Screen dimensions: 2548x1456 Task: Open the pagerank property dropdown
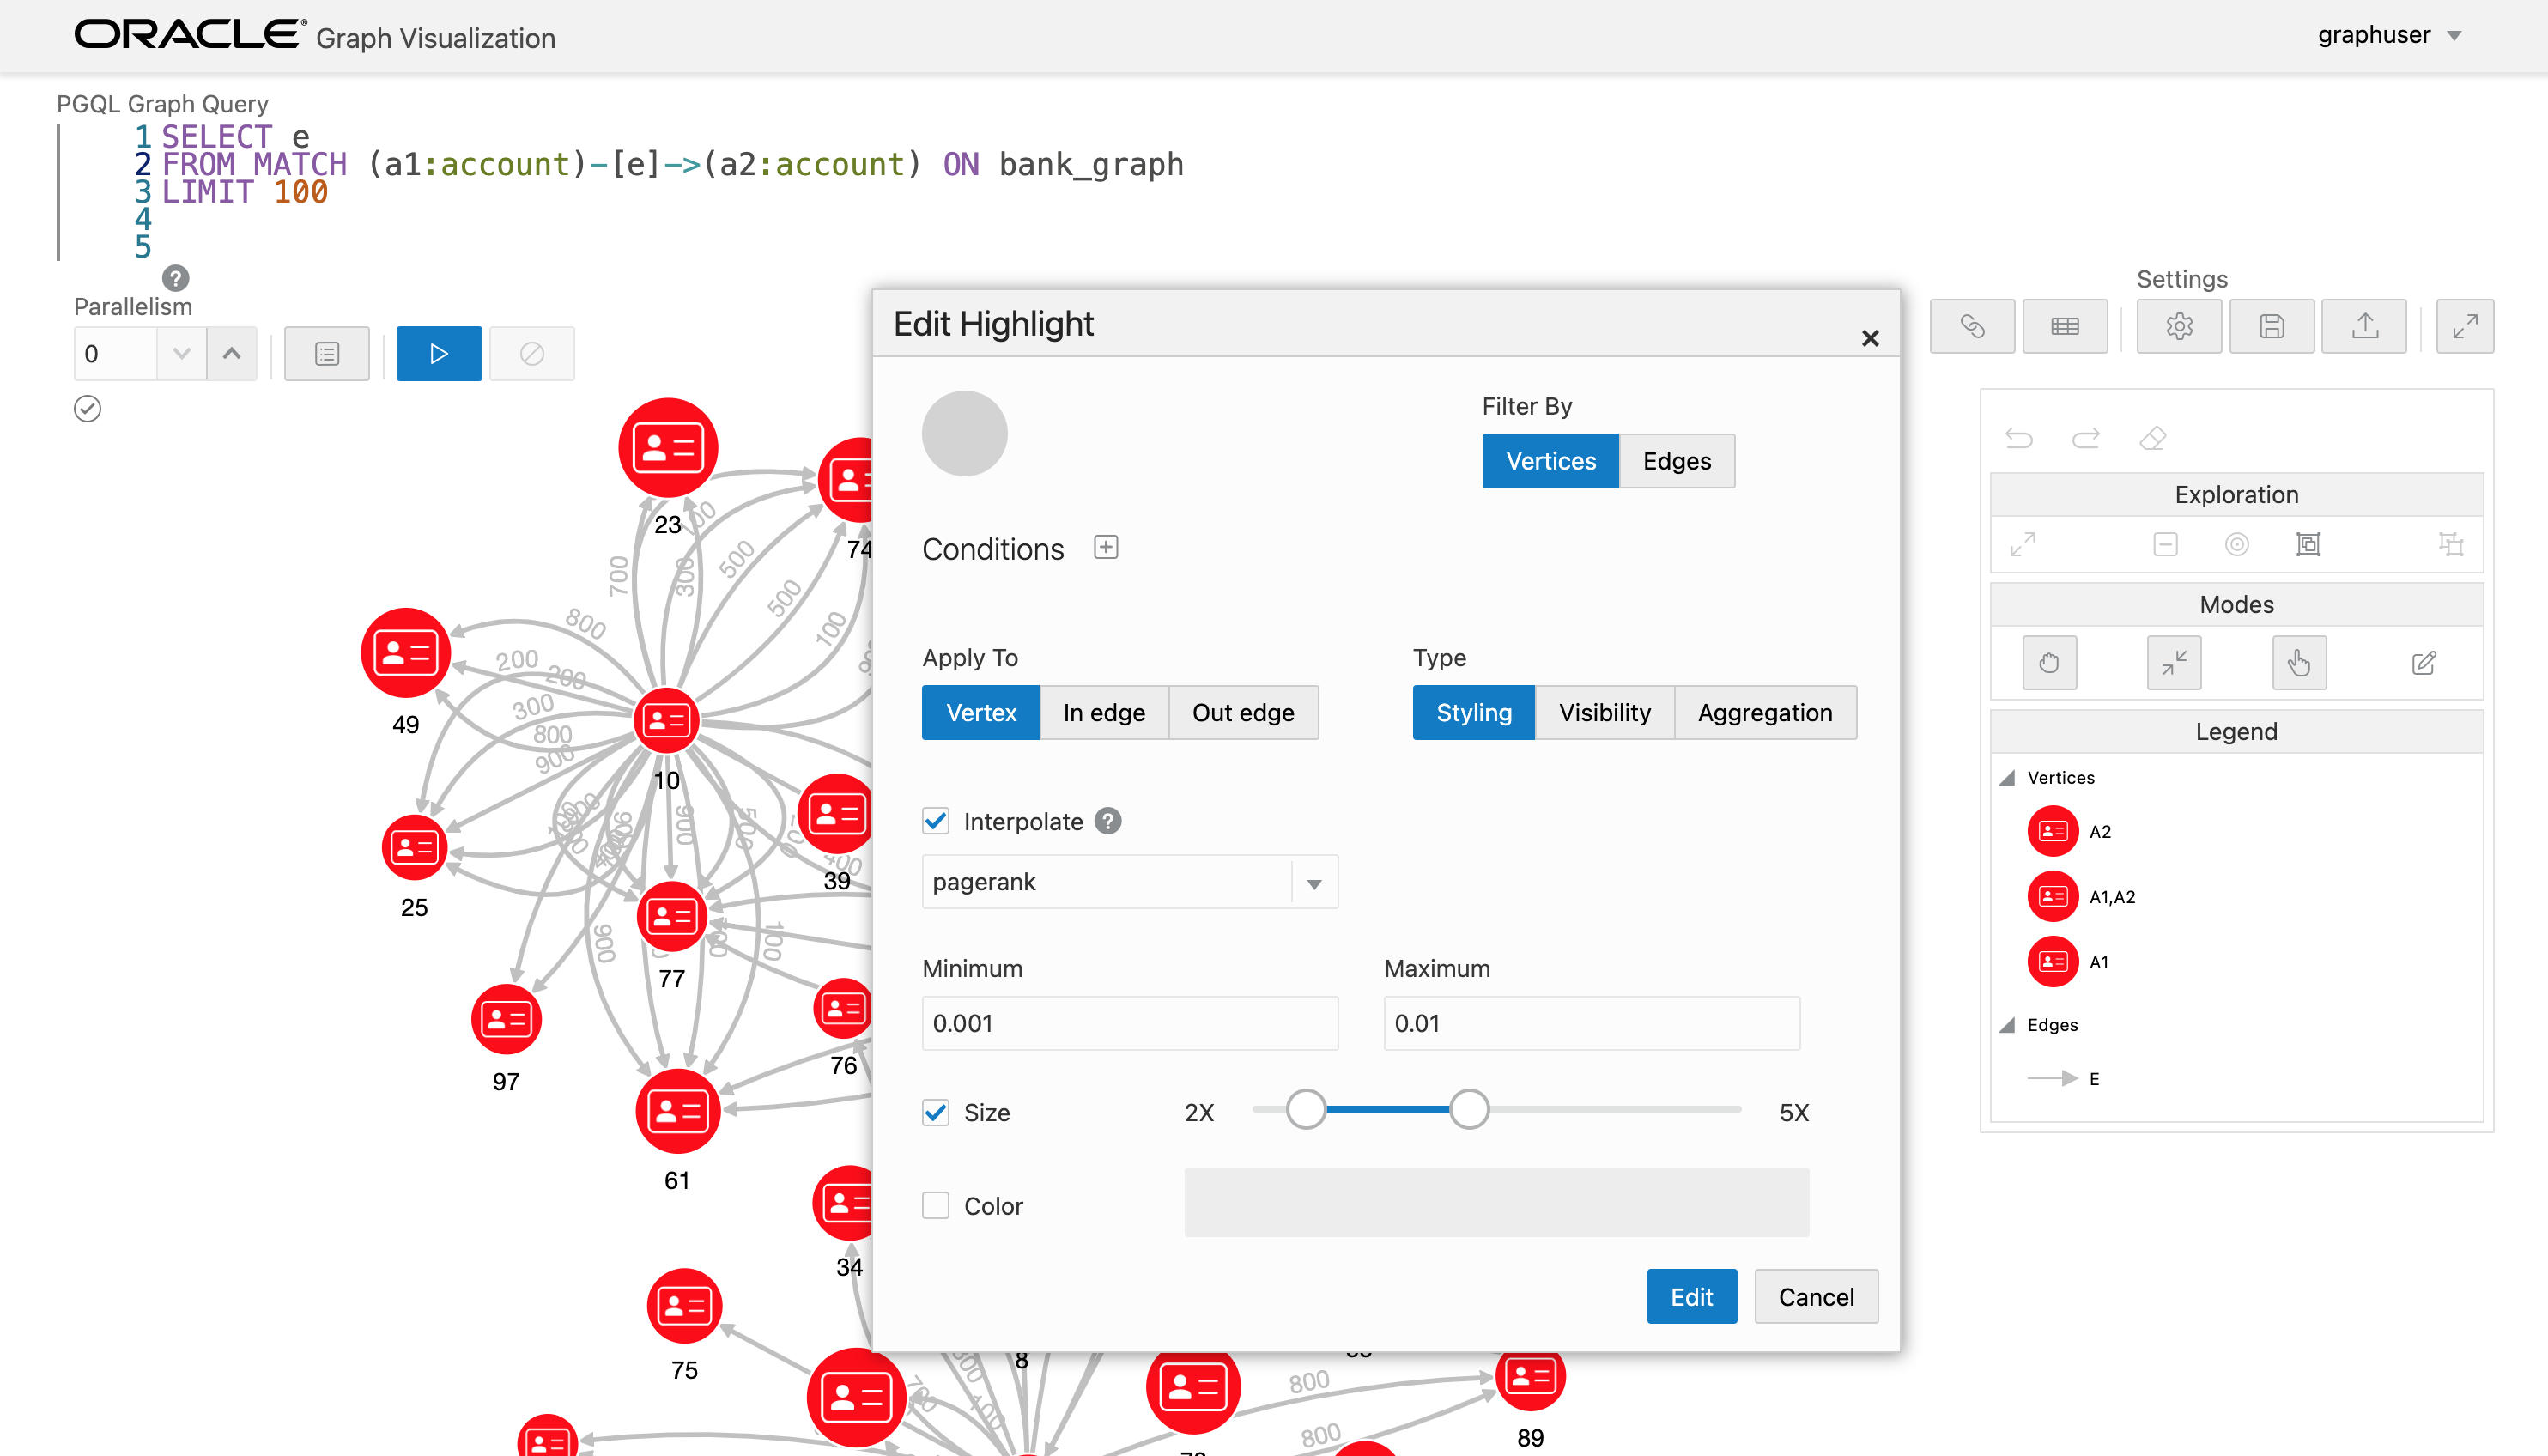pos(1314,883)
